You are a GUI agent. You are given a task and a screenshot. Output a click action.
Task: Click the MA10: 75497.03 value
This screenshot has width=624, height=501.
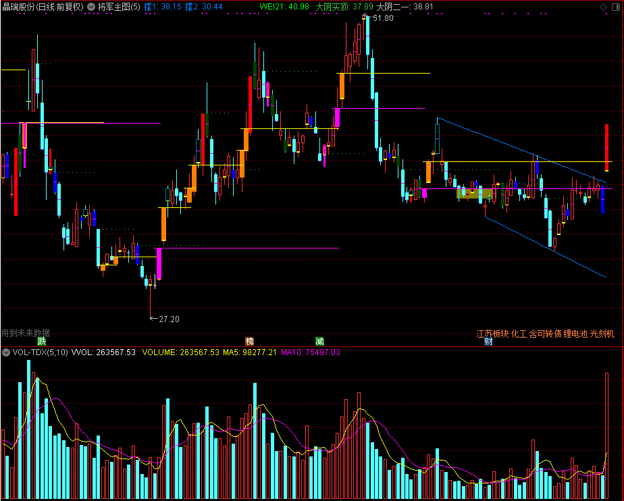coord(311,352)
